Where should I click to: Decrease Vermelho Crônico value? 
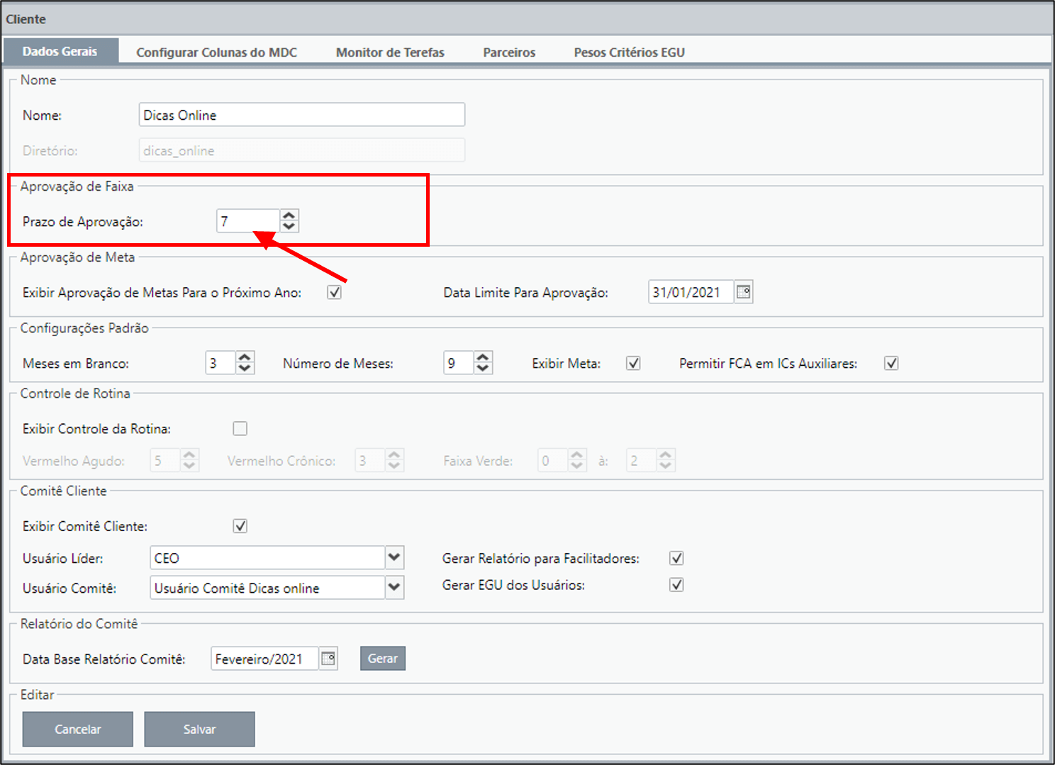[395, 466]
